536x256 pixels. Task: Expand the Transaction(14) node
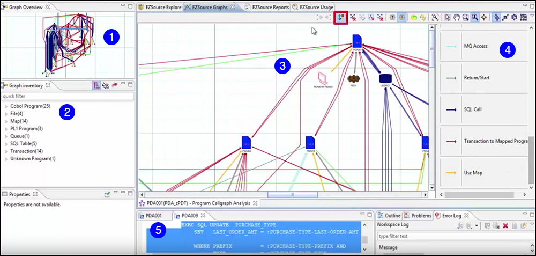tap(6, 151)
